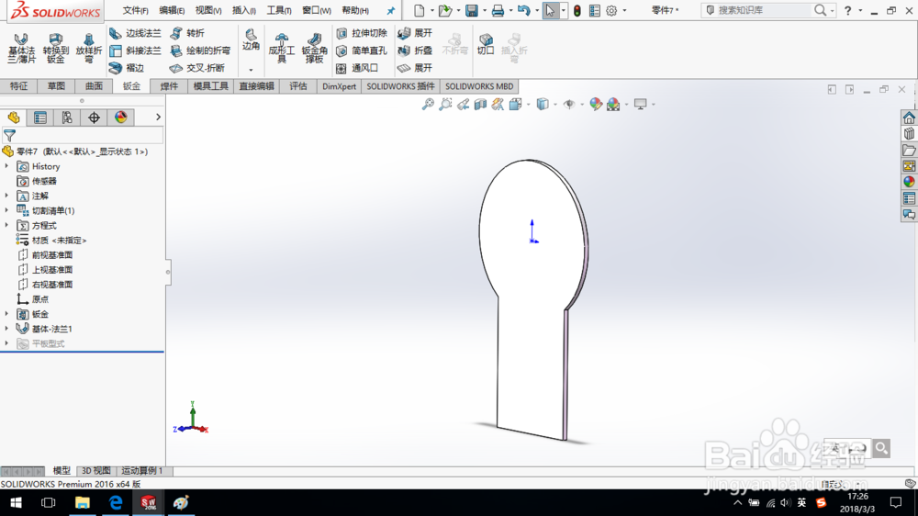Open the DisplayManager tab
The width and height of the screenshot is (918, 516).
121,118
